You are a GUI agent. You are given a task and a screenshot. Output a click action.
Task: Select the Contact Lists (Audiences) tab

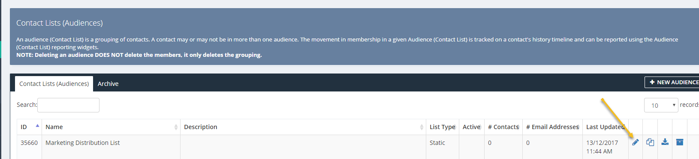point(54,84)
